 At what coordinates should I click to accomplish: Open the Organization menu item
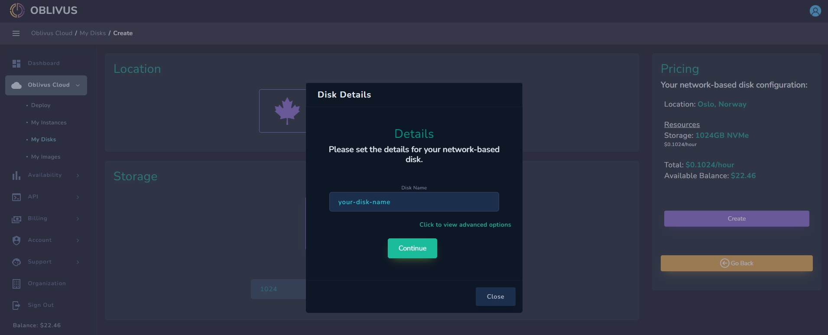click(47, 283)
